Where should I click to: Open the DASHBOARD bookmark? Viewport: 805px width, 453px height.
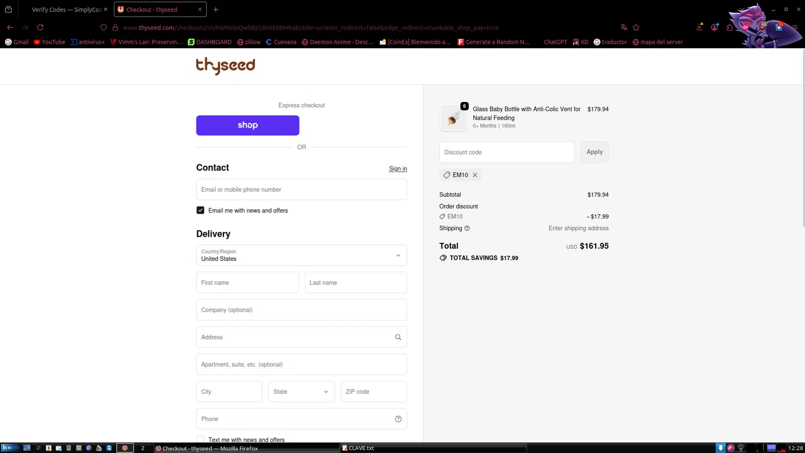click(x=210, y=42)
